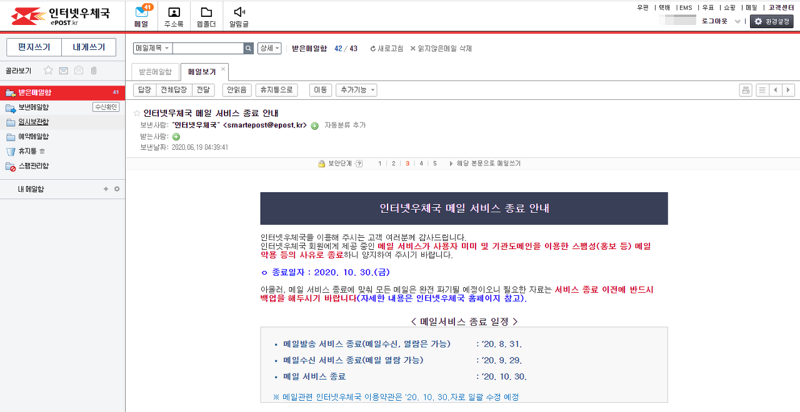
Task: Expand user menu arrow beside 로그아웃
Action: tap(737, 21)
